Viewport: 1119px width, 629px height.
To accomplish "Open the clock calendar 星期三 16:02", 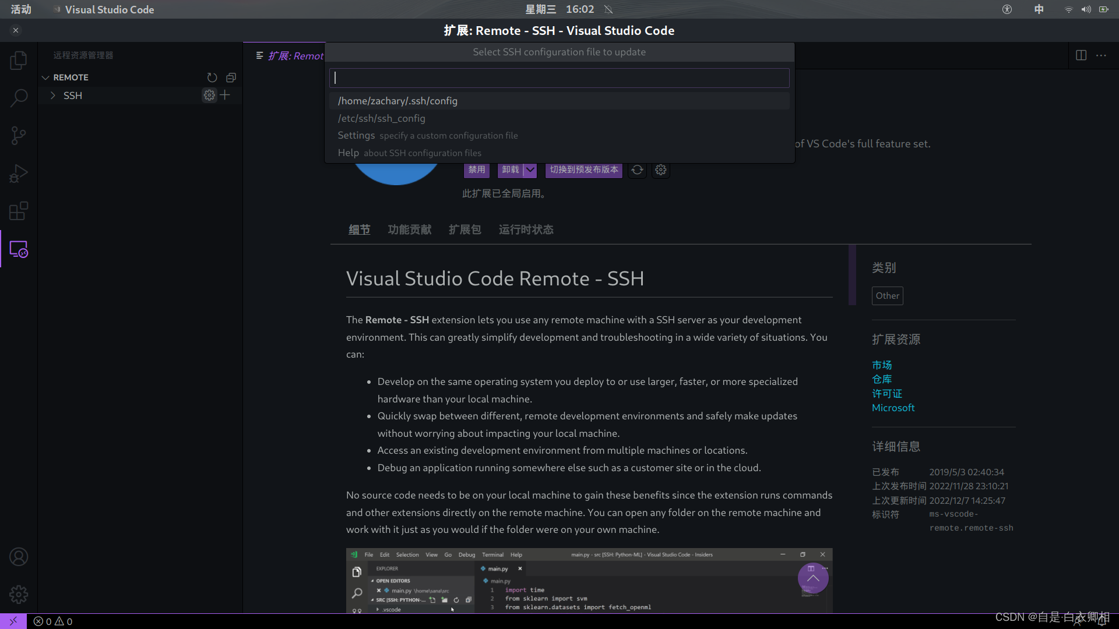I will pos(559,9).
